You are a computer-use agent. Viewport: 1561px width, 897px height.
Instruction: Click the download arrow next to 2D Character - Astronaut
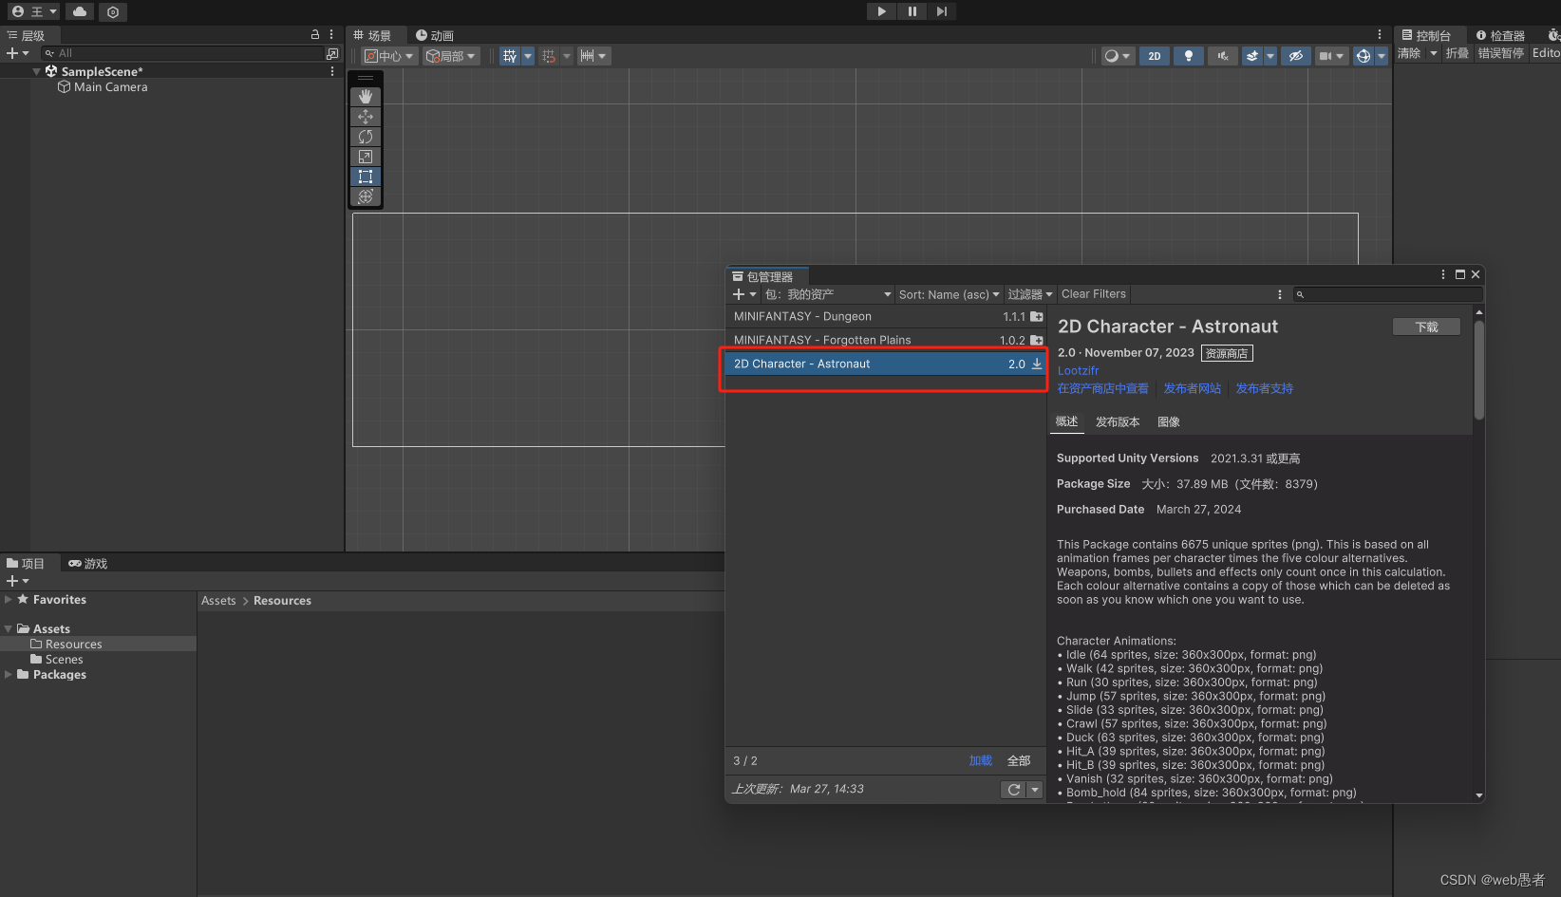pyautogui.click(x=1036, y=364)
